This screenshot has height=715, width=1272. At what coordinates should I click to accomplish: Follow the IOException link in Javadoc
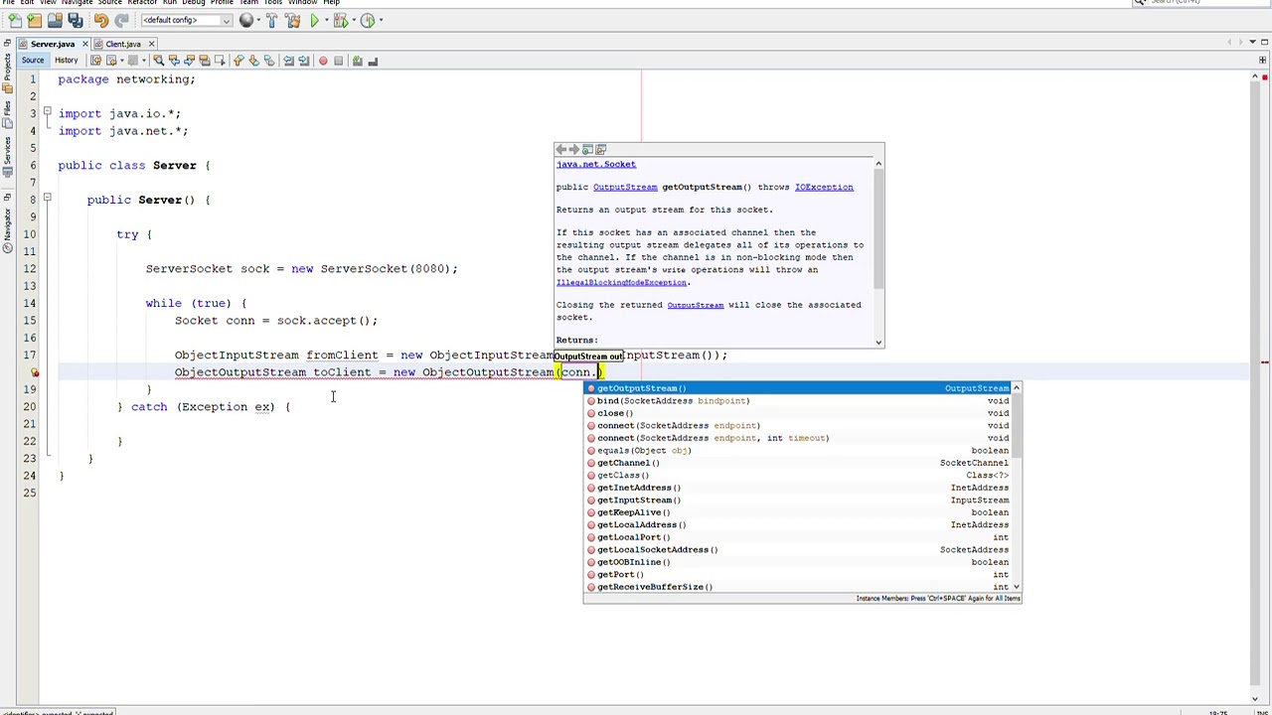pos(824,187)
